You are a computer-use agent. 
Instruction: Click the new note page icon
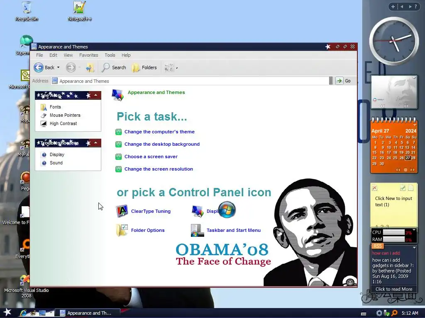click(x=410, y=188)
